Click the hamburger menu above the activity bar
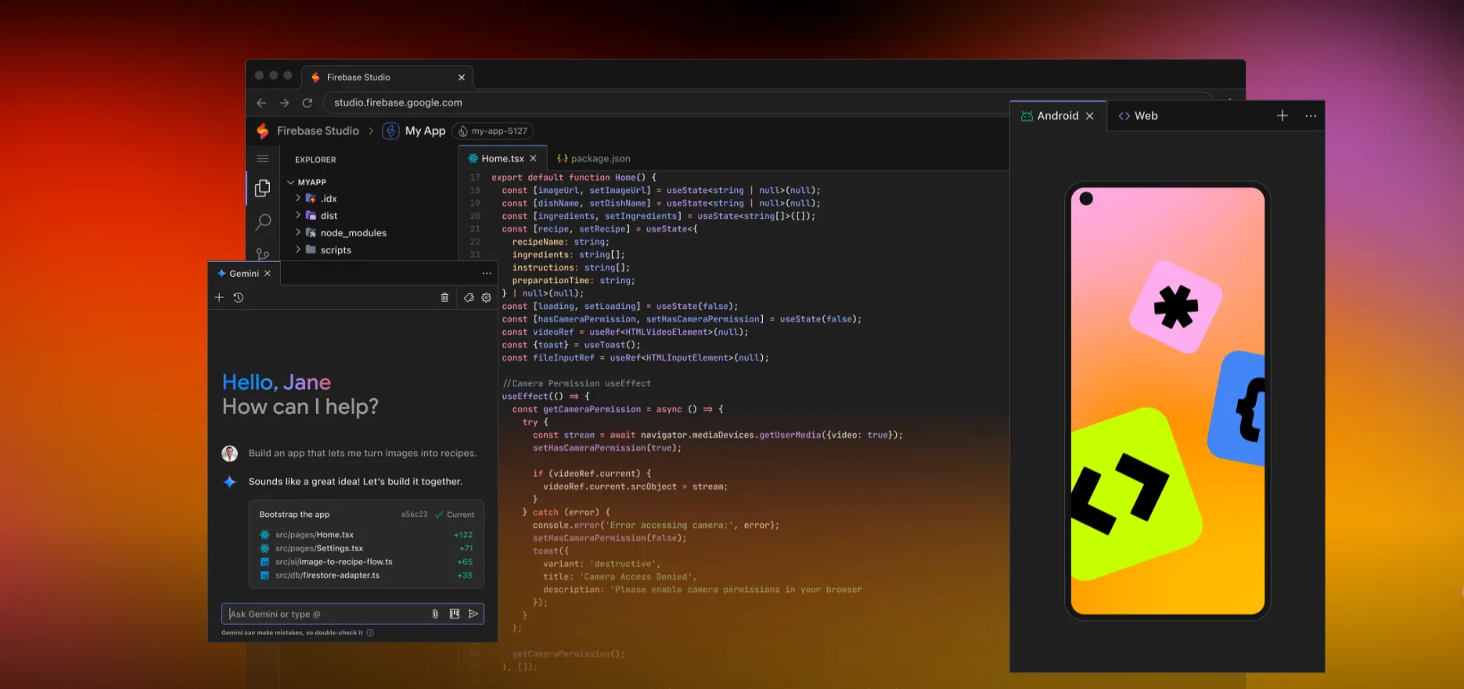This screenshot has width=1464, height=689. coord(263,159)
